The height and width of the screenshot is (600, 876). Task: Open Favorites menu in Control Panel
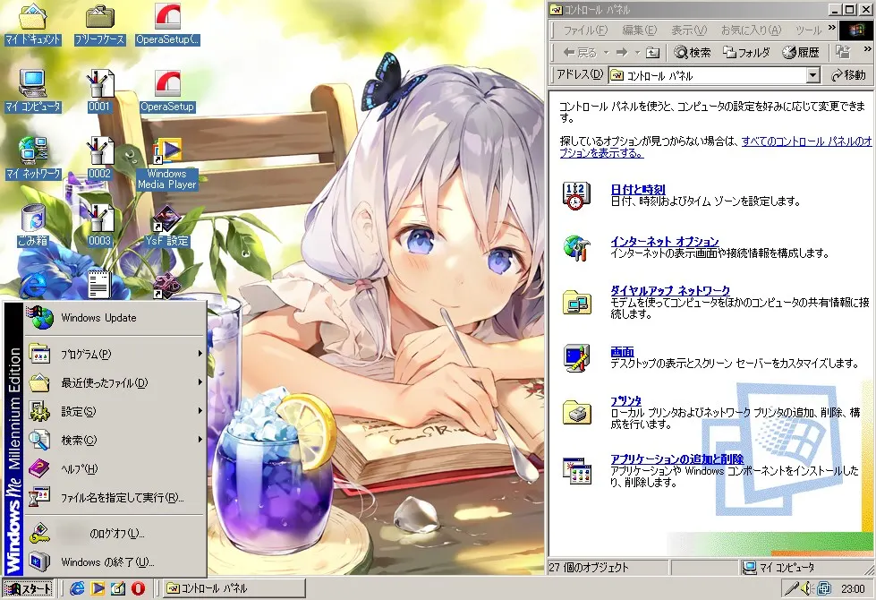pyautogui.click(x=751, y=30)
